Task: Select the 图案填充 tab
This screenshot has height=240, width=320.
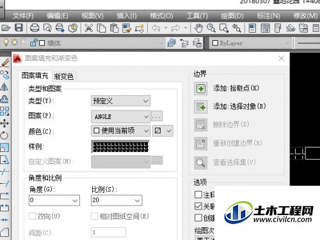Action: tap(35, 76)
